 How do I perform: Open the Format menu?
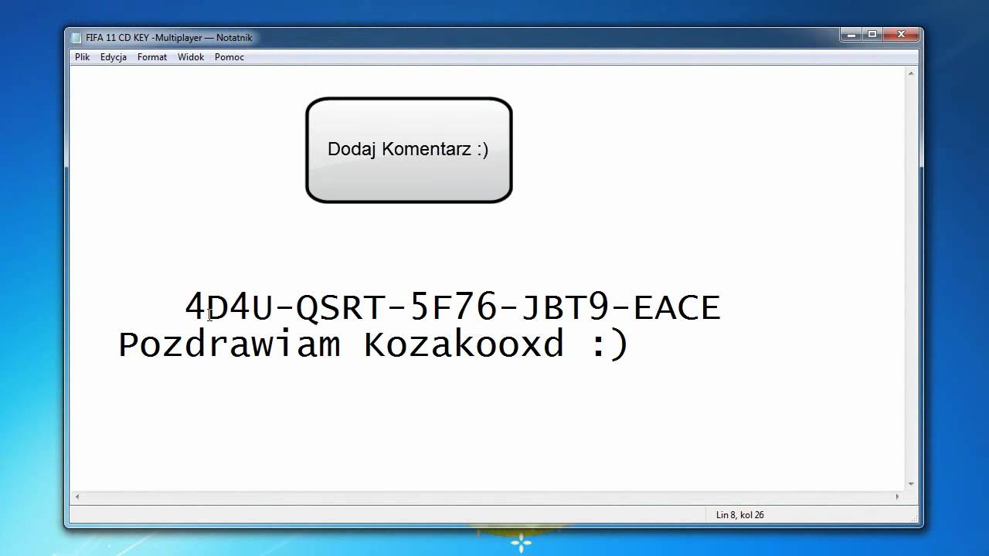[x=152, y=57]
